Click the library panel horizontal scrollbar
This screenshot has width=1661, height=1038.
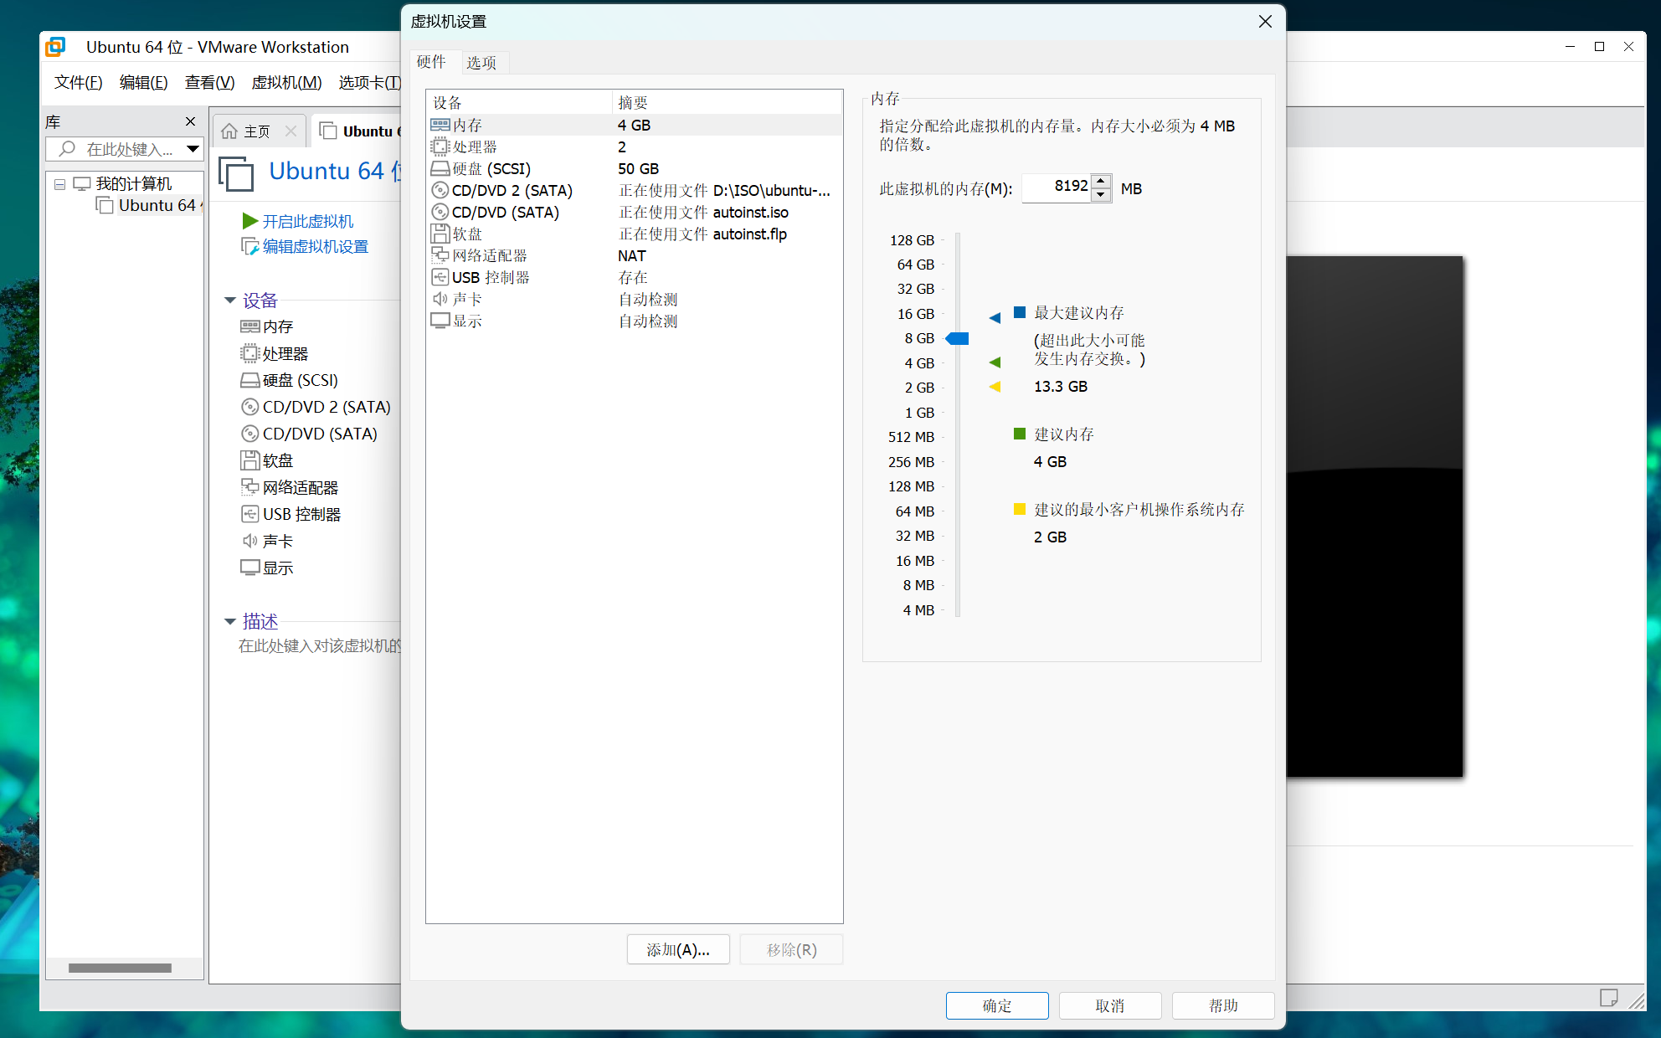[x=120, y=968]
